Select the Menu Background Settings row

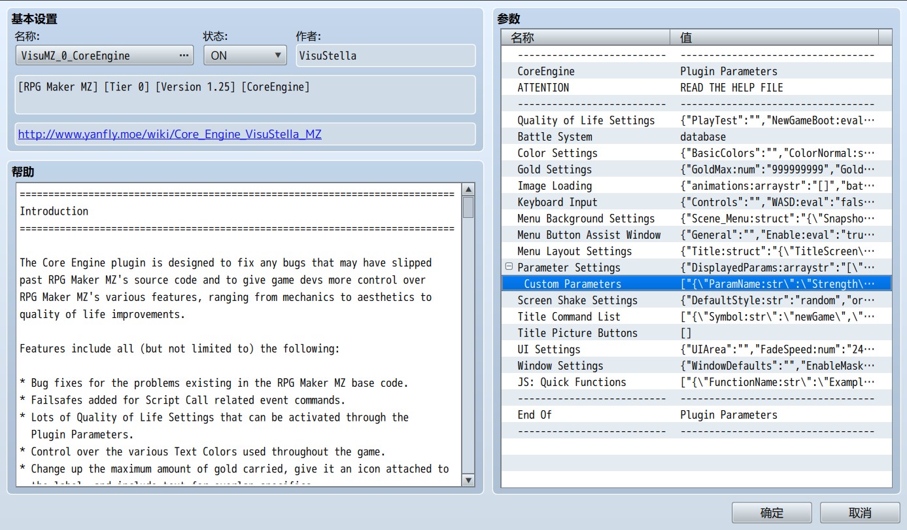tap(696, 219)
